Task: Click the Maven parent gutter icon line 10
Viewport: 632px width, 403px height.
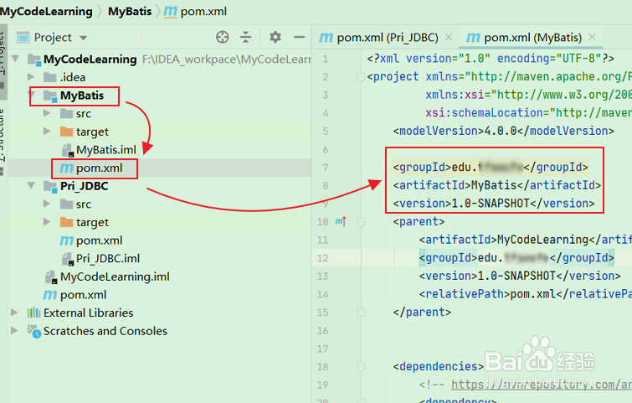Action: (341, 221)
